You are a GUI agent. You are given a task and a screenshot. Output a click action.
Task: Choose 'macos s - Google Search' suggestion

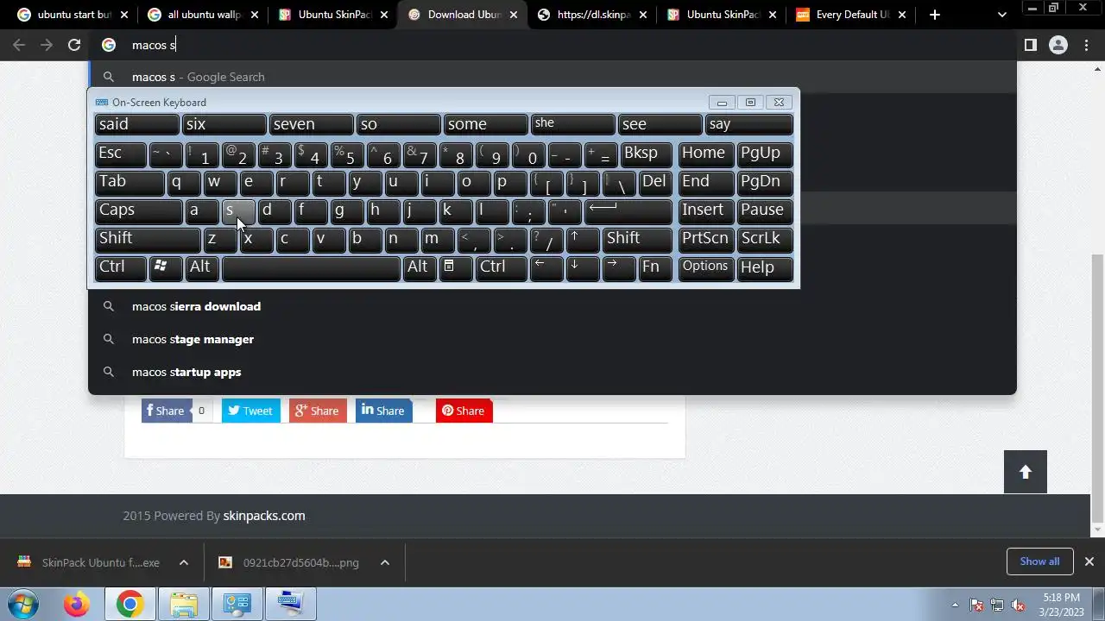pos(552,77)
